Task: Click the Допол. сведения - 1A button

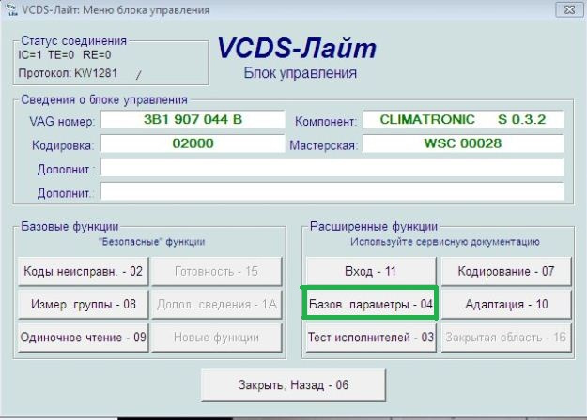Action: [217, 304]
